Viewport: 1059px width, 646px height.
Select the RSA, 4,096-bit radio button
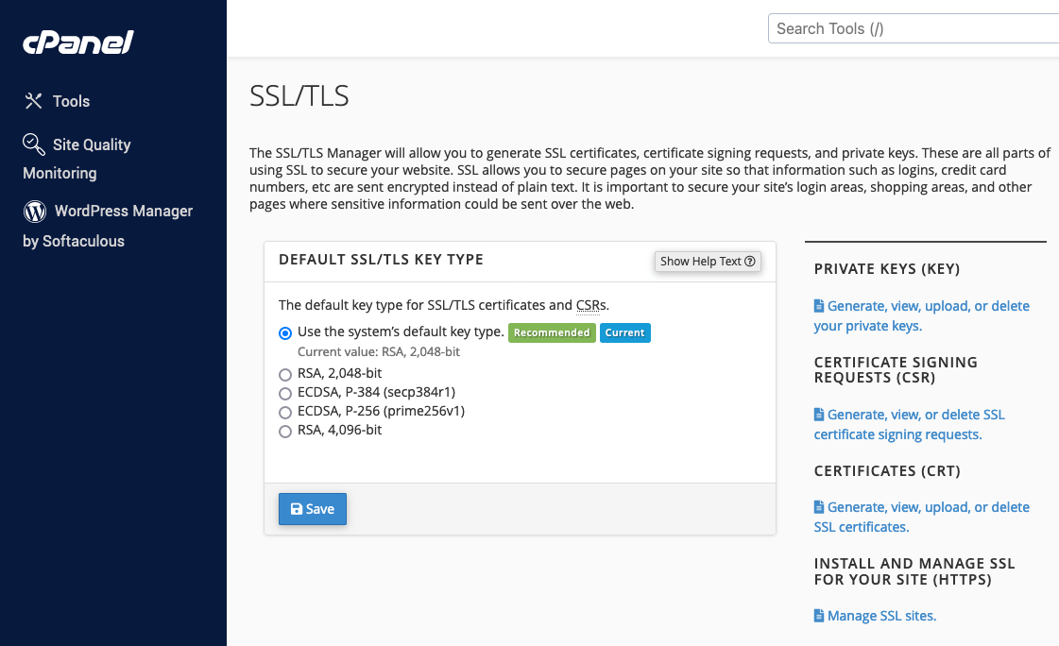[285, 432]
